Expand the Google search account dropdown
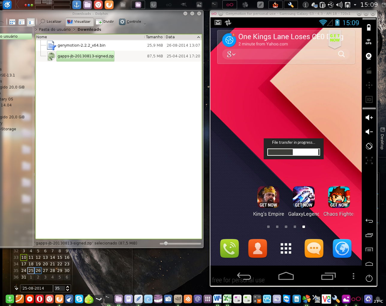The height and width of the screenshot is (306, 386). tap(231, 54)
